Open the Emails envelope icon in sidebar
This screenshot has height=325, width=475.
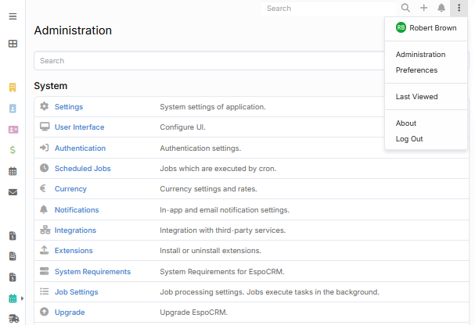(x=13, y=192)
